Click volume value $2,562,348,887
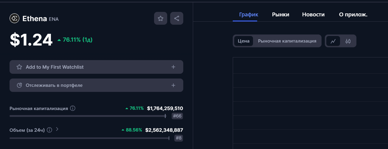 pyautogui.click(x=164, y=130)
